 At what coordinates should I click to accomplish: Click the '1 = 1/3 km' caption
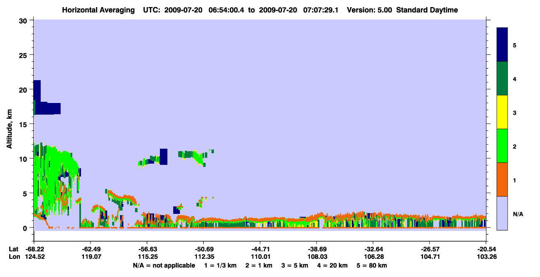pyautogui.click(x=221, y=265)
